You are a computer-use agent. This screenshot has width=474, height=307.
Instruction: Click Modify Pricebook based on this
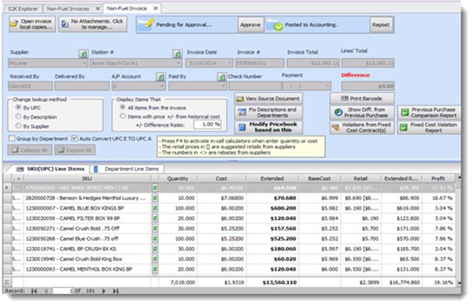[x=269, y=126]
